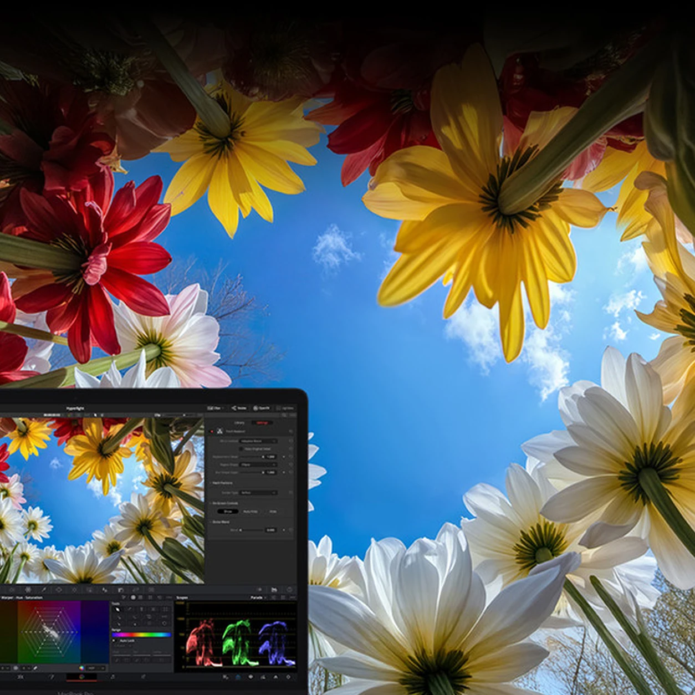This screenshot has height=695, width=695.
Task: Disable Patch Replacer via red enable dot
Action: pos(212,431)
